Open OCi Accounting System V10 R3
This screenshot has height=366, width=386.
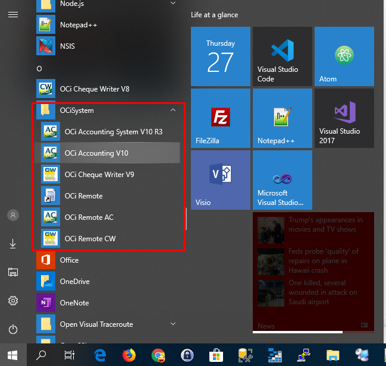[x=108, y=131]
